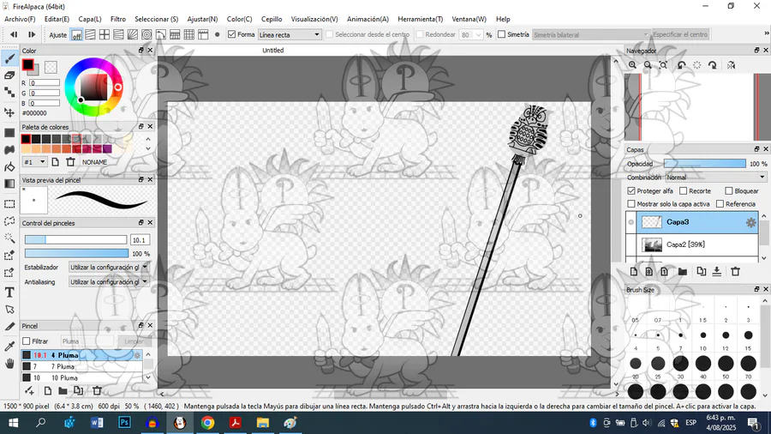Open the Animación(A) menu

point(368,19)
